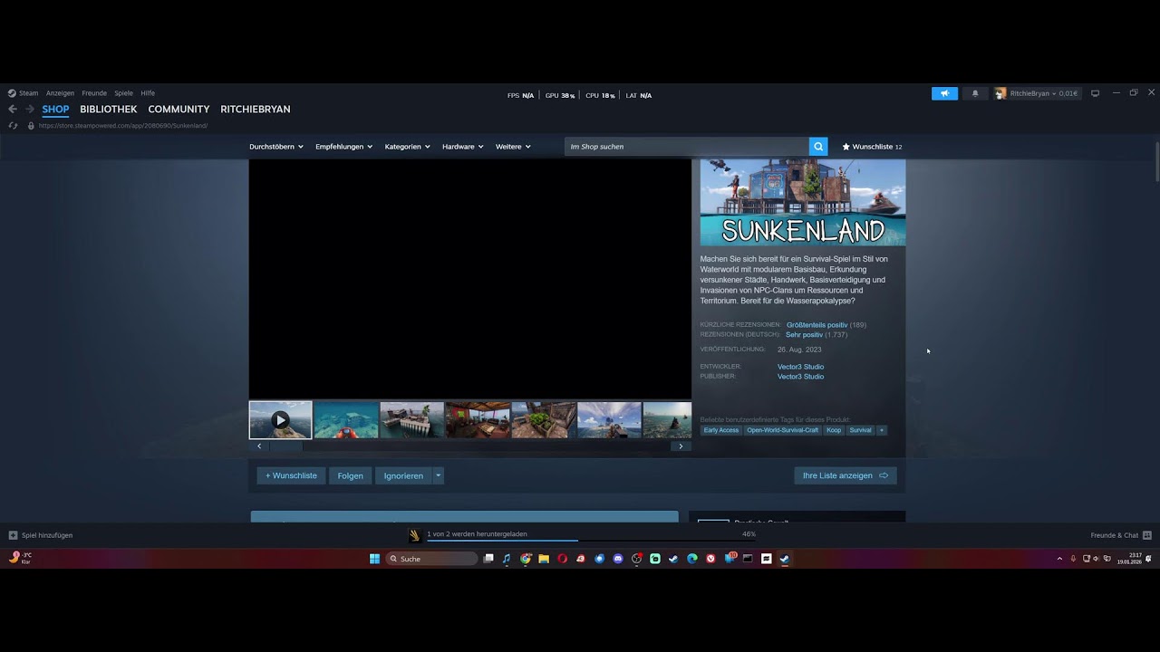
Task: Click the Folgen button
Action: (x=351, y=475)
